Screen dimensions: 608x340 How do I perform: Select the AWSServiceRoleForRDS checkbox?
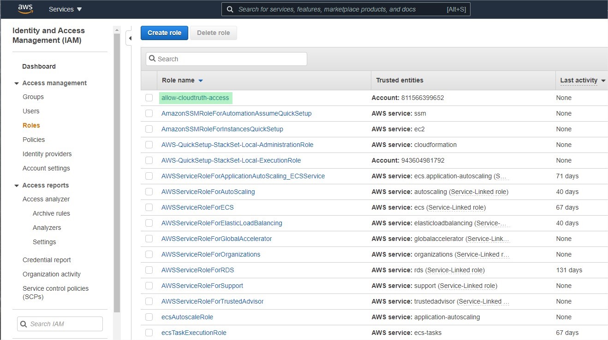coord(149,270)
